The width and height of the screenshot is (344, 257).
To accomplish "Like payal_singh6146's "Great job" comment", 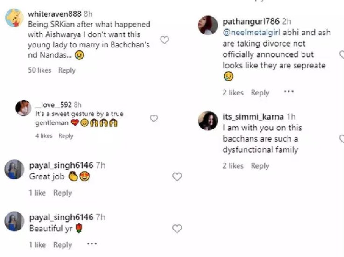I will point(177,177).
